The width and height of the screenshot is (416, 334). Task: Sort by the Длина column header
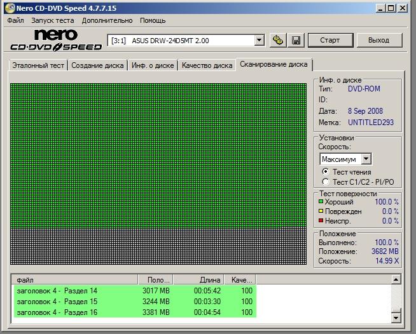[x=198, y=279]
